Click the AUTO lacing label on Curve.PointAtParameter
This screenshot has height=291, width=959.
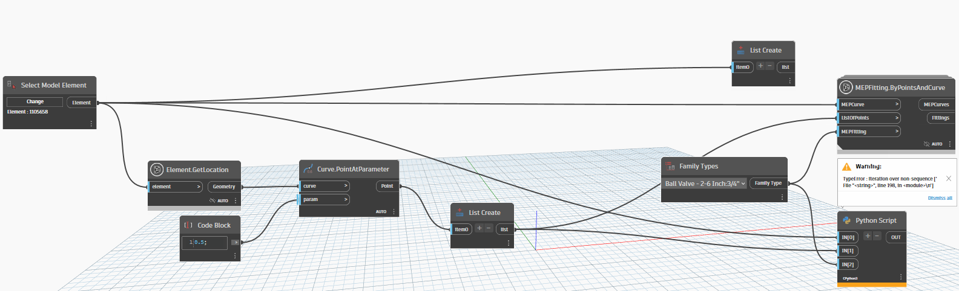tap(381, 212)
